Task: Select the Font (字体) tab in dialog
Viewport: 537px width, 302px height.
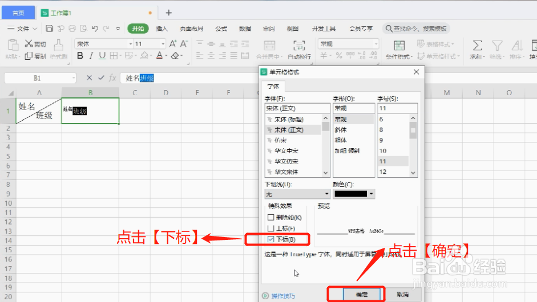Action: point(273,86)
